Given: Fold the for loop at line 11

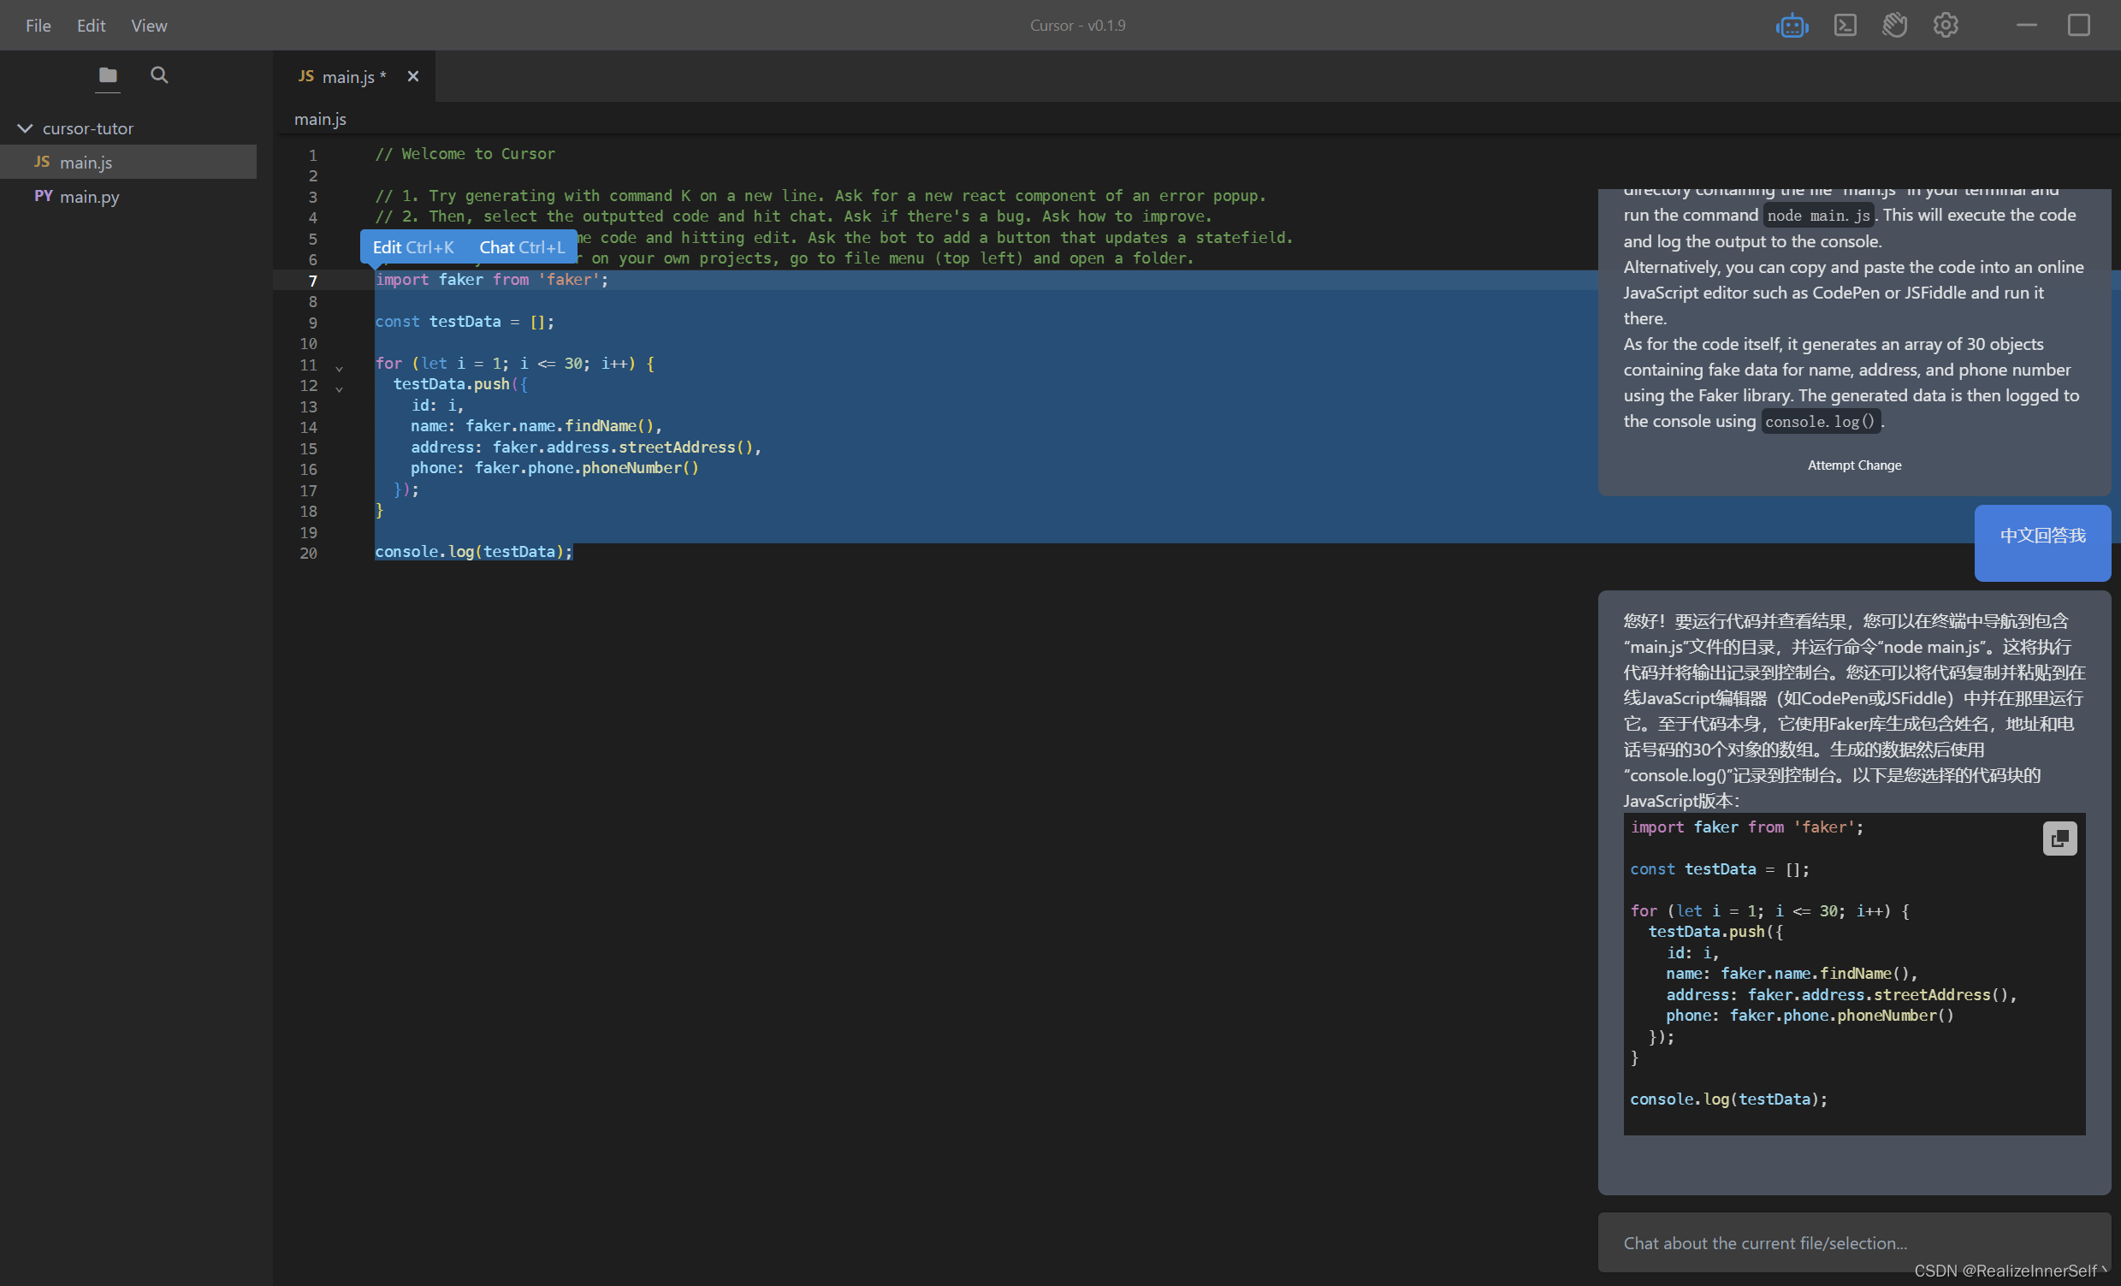Looking at the screenshot, I should tap(339, 368).
